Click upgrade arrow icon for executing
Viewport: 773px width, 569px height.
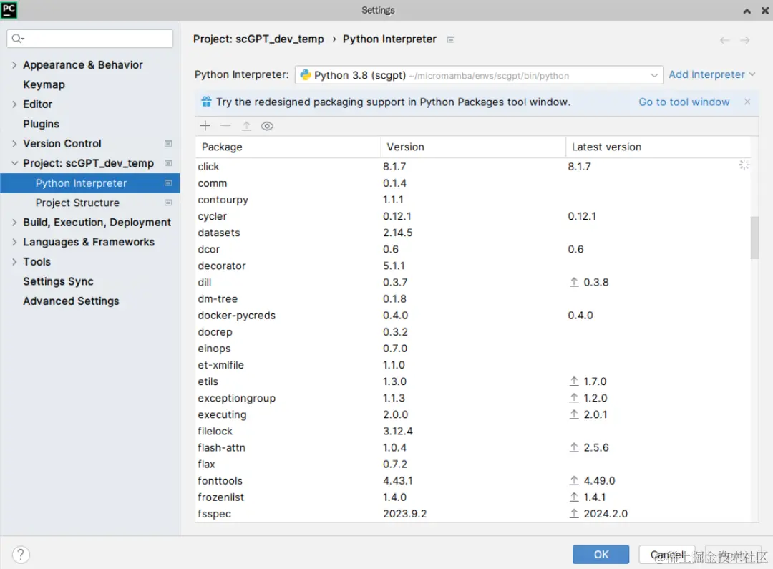tap(574, 414)
